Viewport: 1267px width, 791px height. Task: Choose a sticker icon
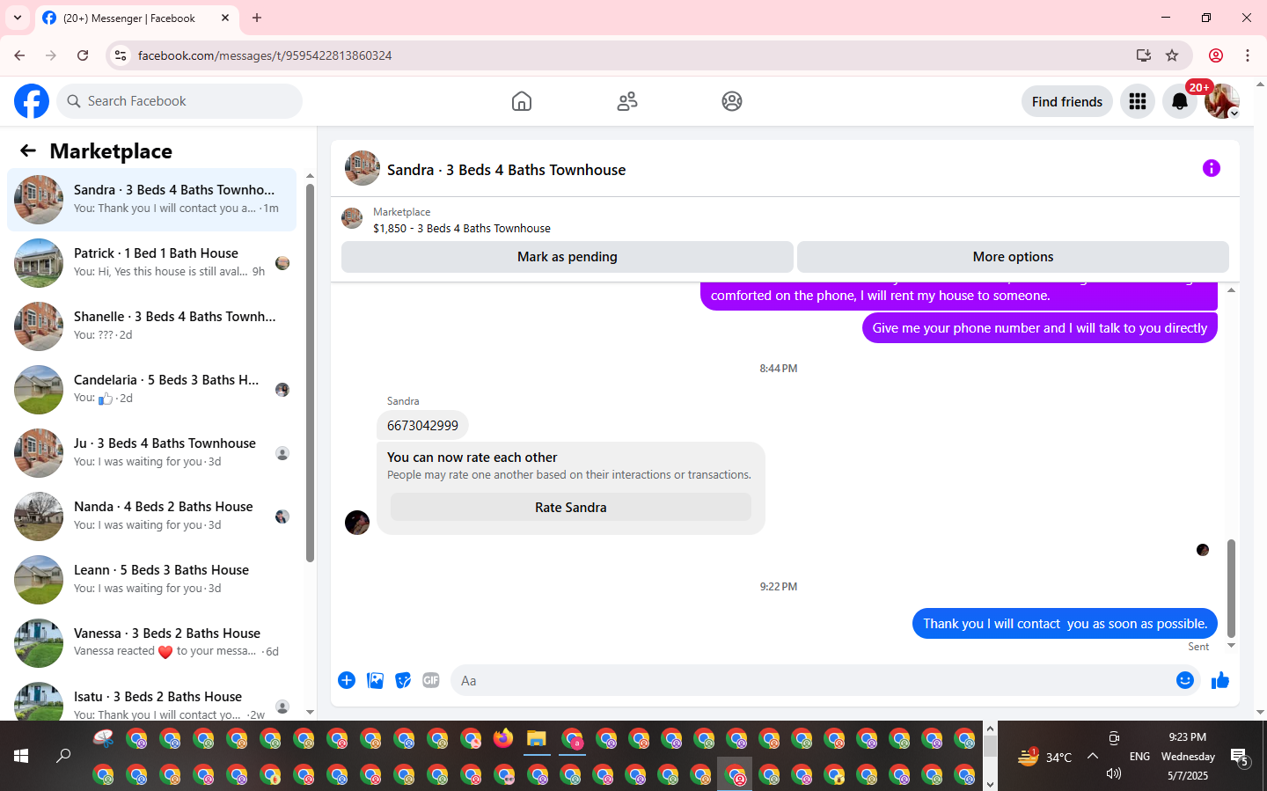tap(403, 680)
